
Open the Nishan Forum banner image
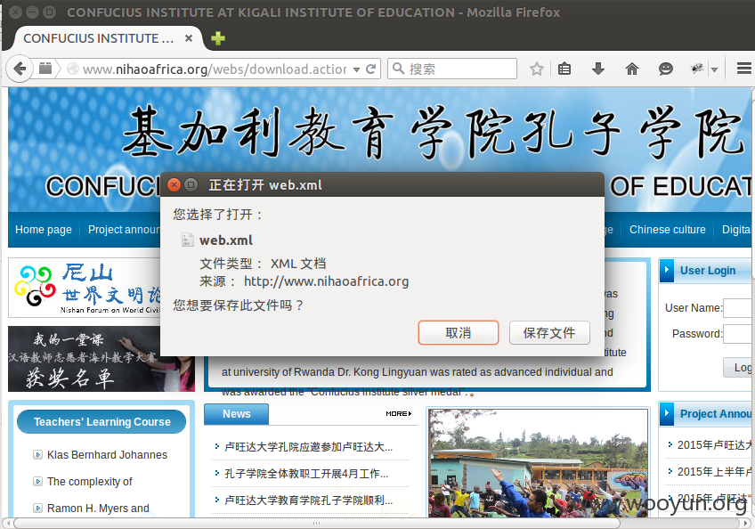[x=85, y=288]
